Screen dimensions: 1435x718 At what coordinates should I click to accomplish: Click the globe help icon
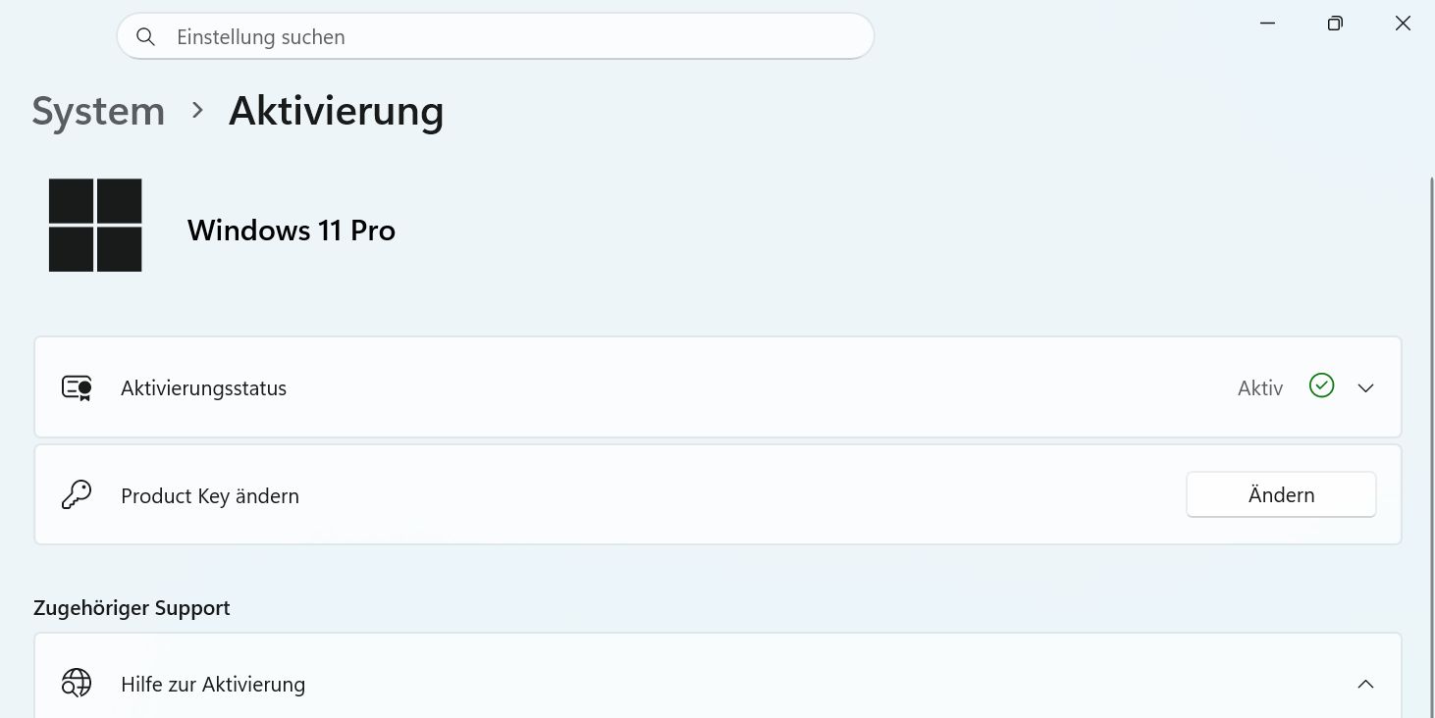tap(77, 683)
